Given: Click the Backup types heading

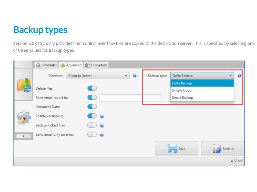Looking at the screenshot, I should [x=40, y=30].
